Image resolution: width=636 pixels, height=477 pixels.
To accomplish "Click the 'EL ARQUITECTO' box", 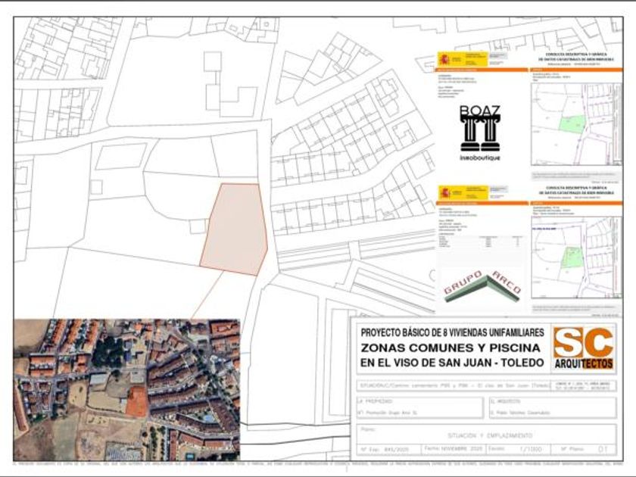I will pyautogui.click(x=553, y=407).
